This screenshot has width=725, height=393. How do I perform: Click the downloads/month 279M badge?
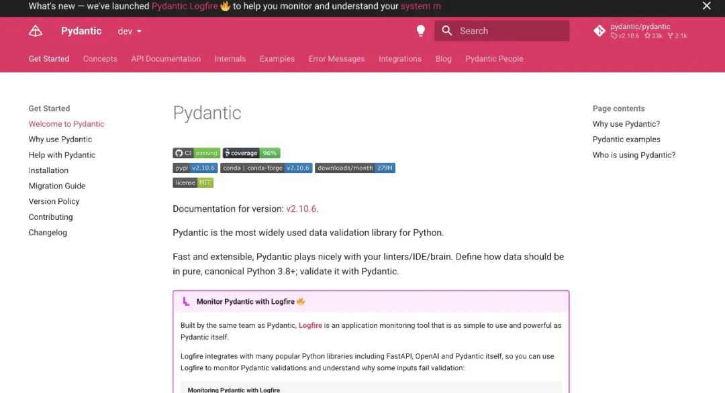(x=354, y=168)
